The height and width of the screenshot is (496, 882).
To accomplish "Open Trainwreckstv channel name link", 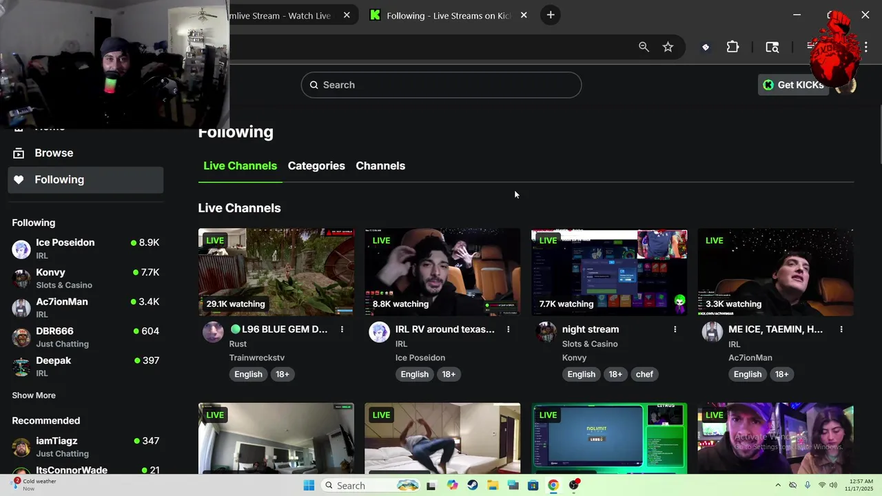I will pos(256,358).
